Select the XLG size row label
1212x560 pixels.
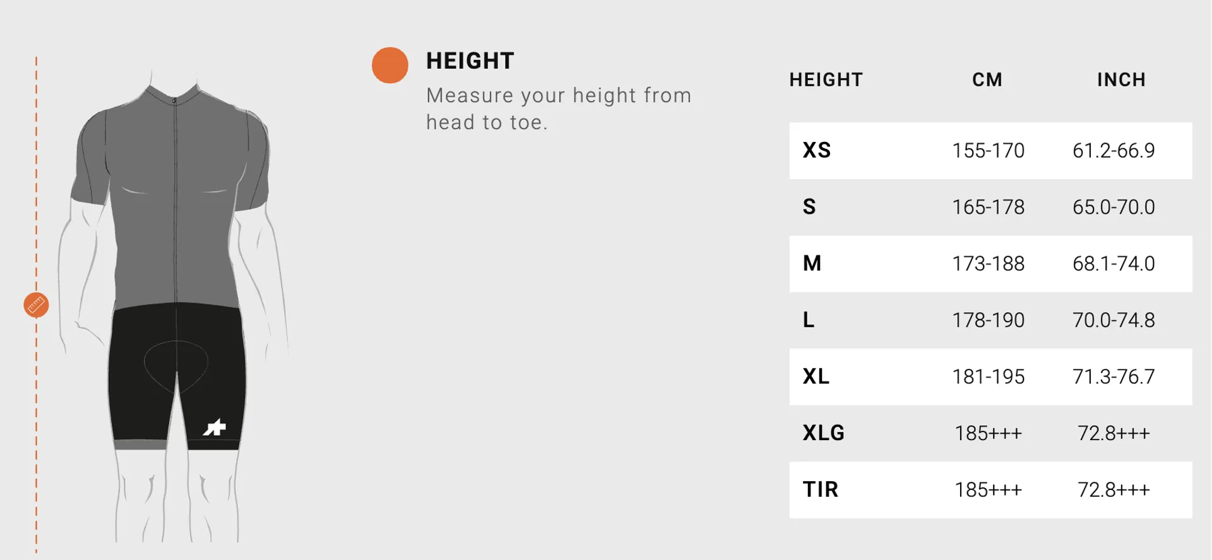824,433
